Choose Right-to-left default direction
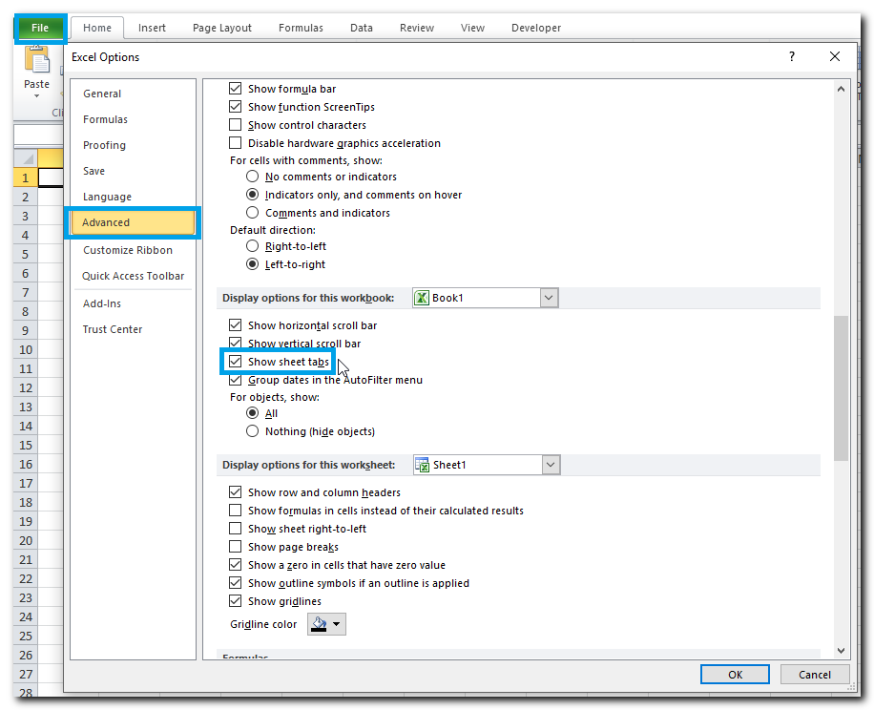 pos(253,246)
